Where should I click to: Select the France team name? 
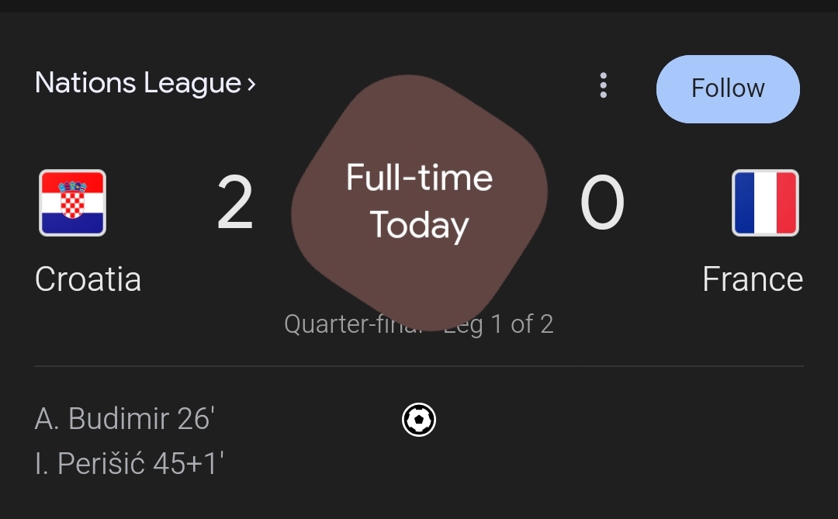point(752,279)
